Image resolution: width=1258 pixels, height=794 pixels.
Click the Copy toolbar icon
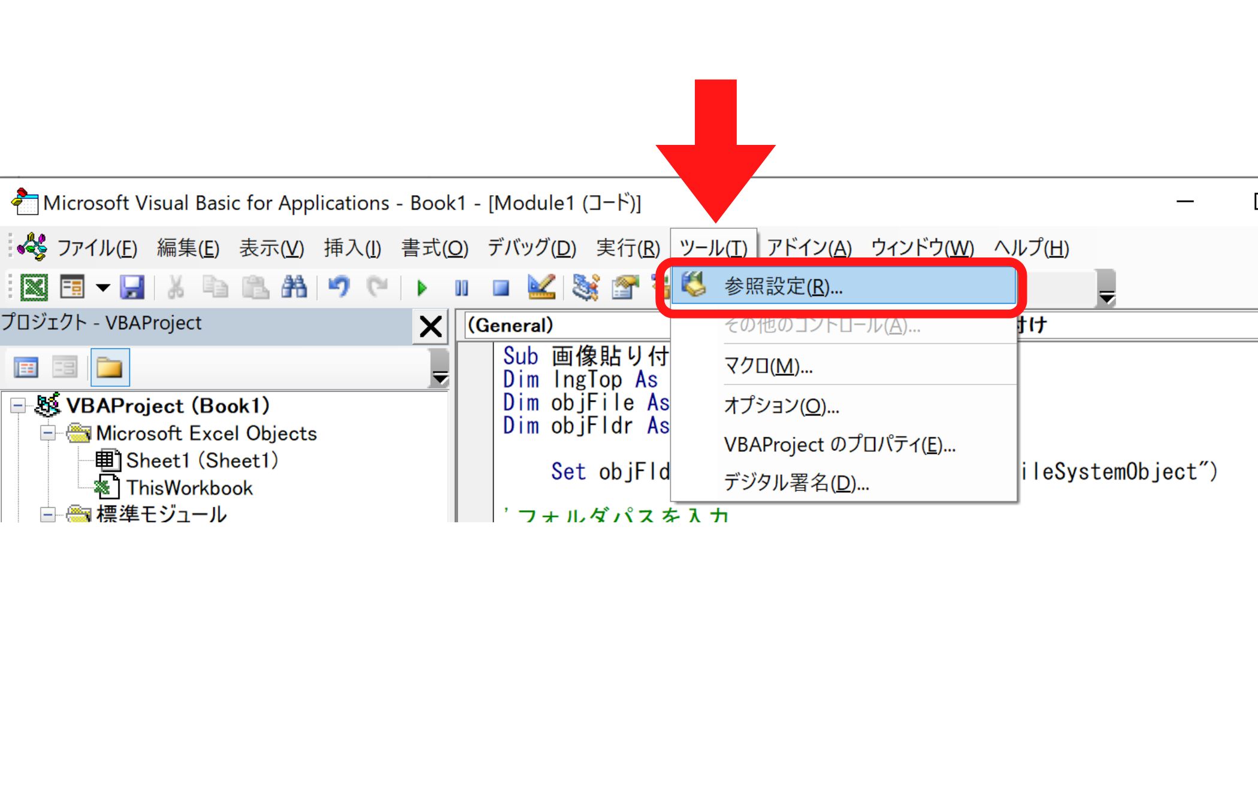point(215,288)
